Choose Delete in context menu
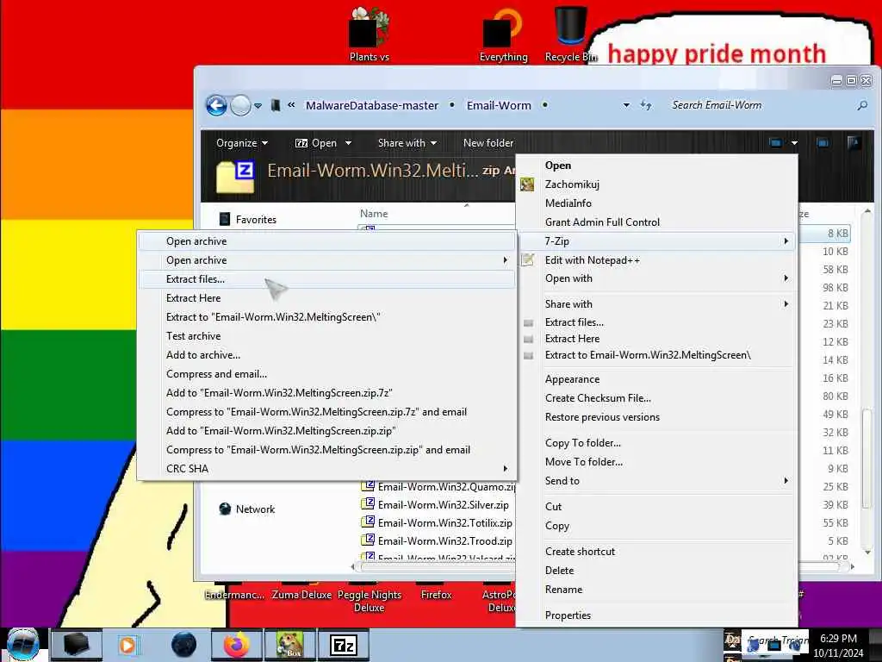This screenshot has height=662, width=882. pyautogui.click(x=656, y=571)
